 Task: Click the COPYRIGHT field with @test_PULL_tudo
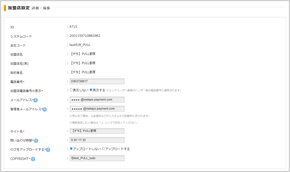point(97,158)
